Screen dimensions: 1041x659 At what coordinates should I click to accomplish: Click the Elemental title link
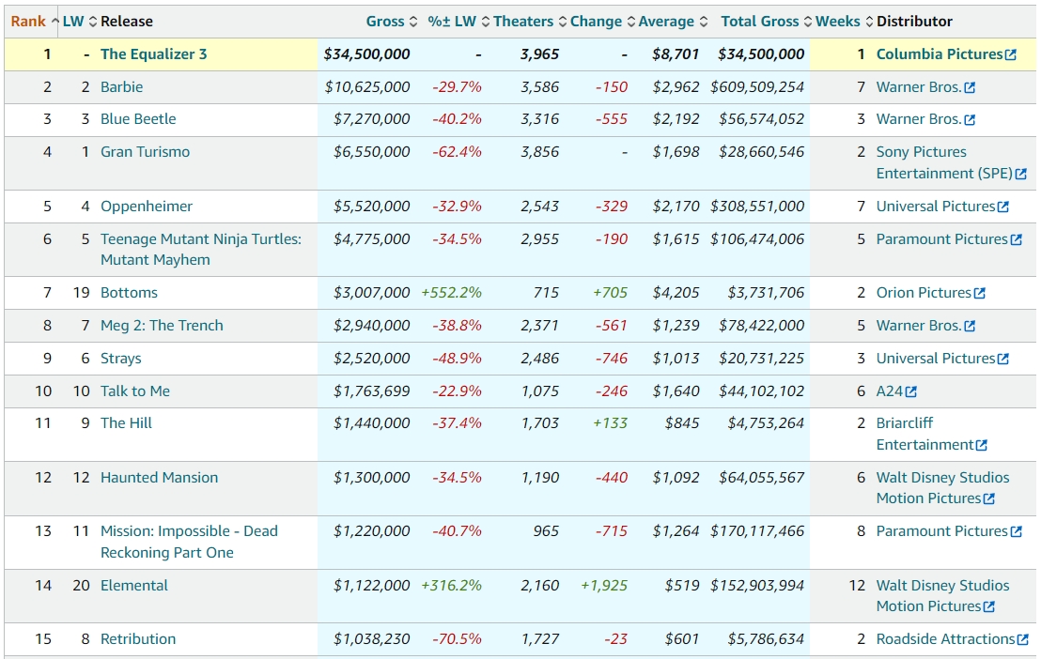point(134,586)
